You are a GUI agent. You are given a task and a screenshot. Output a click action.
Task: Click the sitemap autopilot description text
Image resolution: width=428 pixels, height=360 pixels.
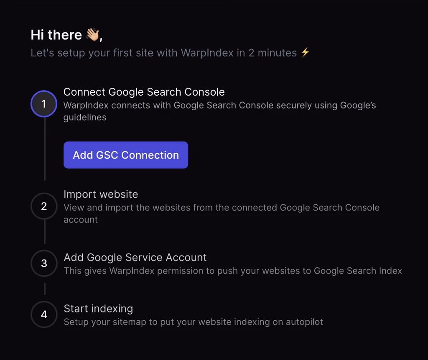193,322
